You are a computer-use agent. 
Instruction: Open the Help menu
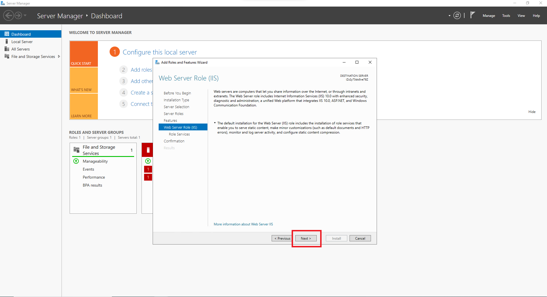pos(536,16)
